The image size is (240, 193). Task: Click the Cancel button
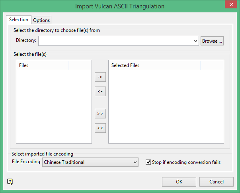(217, 182)
